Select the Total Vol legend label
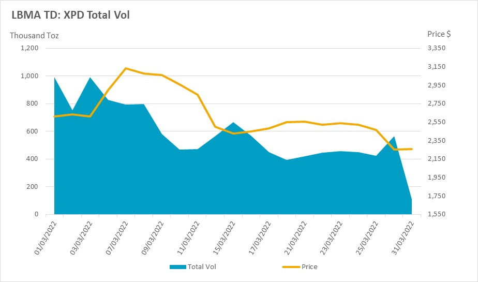 click(202, 267)
